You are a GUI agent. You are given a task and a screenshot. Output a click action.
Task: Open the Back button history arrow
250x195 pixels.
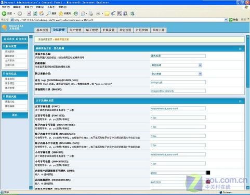(15, 14)
